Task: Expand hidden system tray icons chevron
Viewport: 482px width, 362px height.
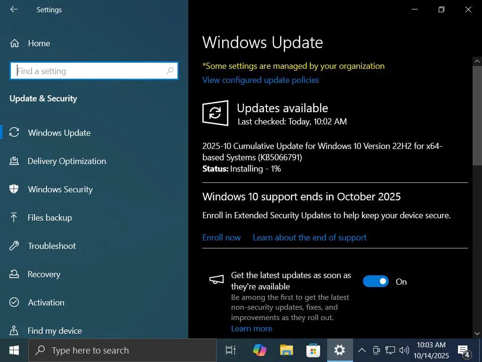Action: 362,350
